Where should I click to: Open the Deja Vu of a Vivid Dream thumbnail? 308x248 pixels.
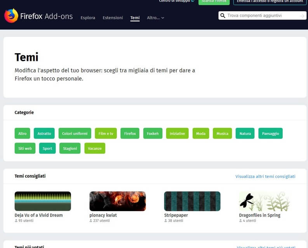43,201
